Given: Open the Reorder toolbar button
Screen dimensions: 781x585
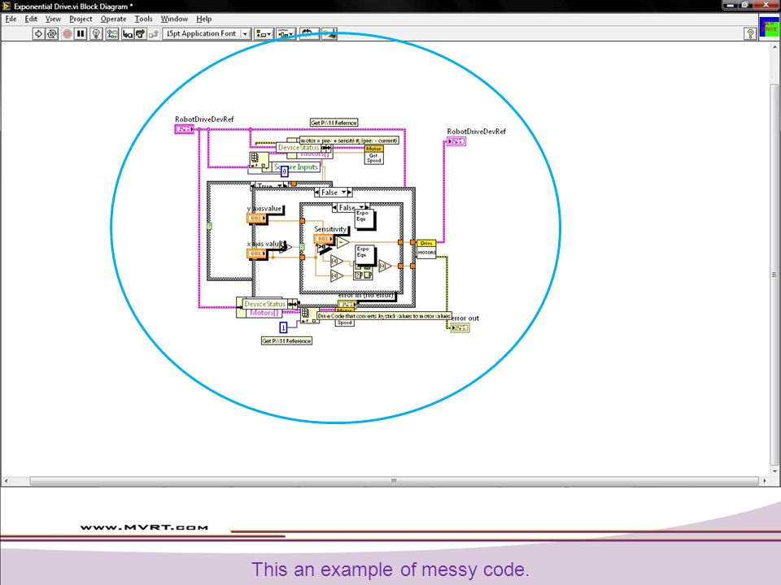Looking at the screenshot, I should [x=309, y=34].
